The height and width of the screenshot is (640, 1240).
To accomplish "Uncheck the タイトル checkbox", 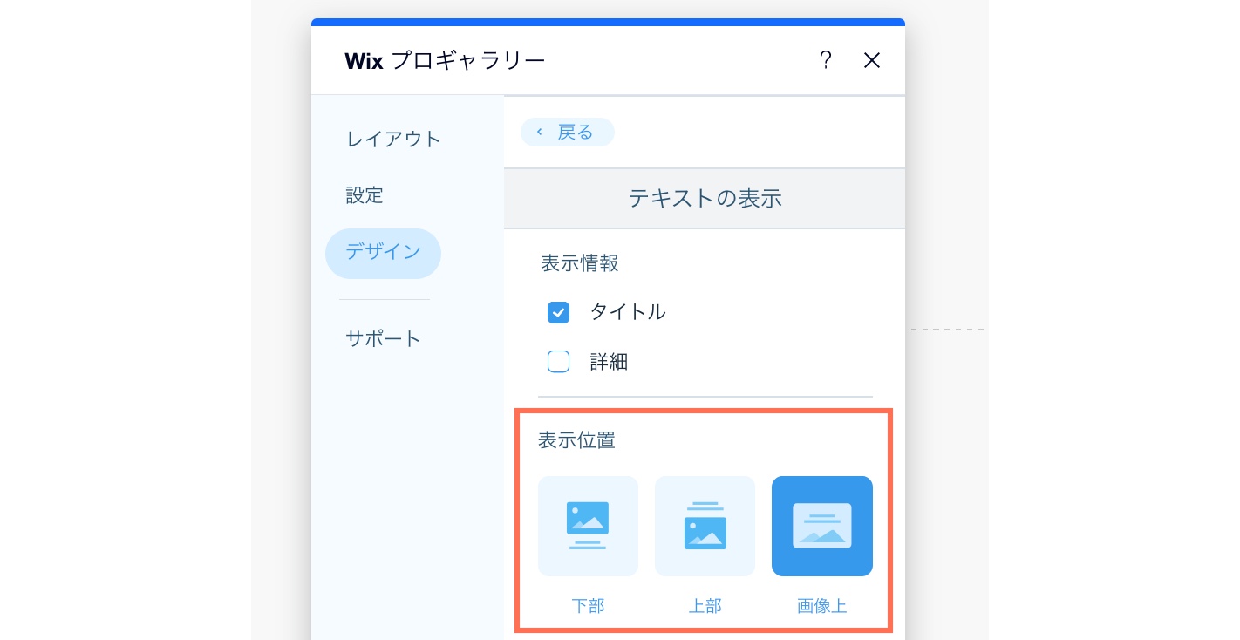I will pyautogui.click(x=558, y=312).
